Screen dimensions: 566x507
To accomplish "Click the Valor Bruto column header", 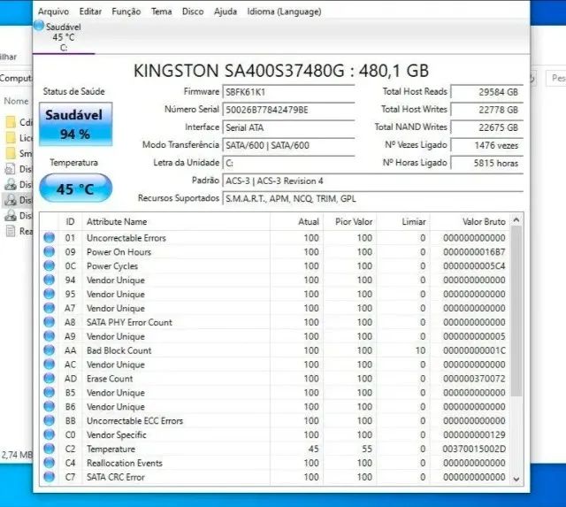I will [x=470, y=222].
